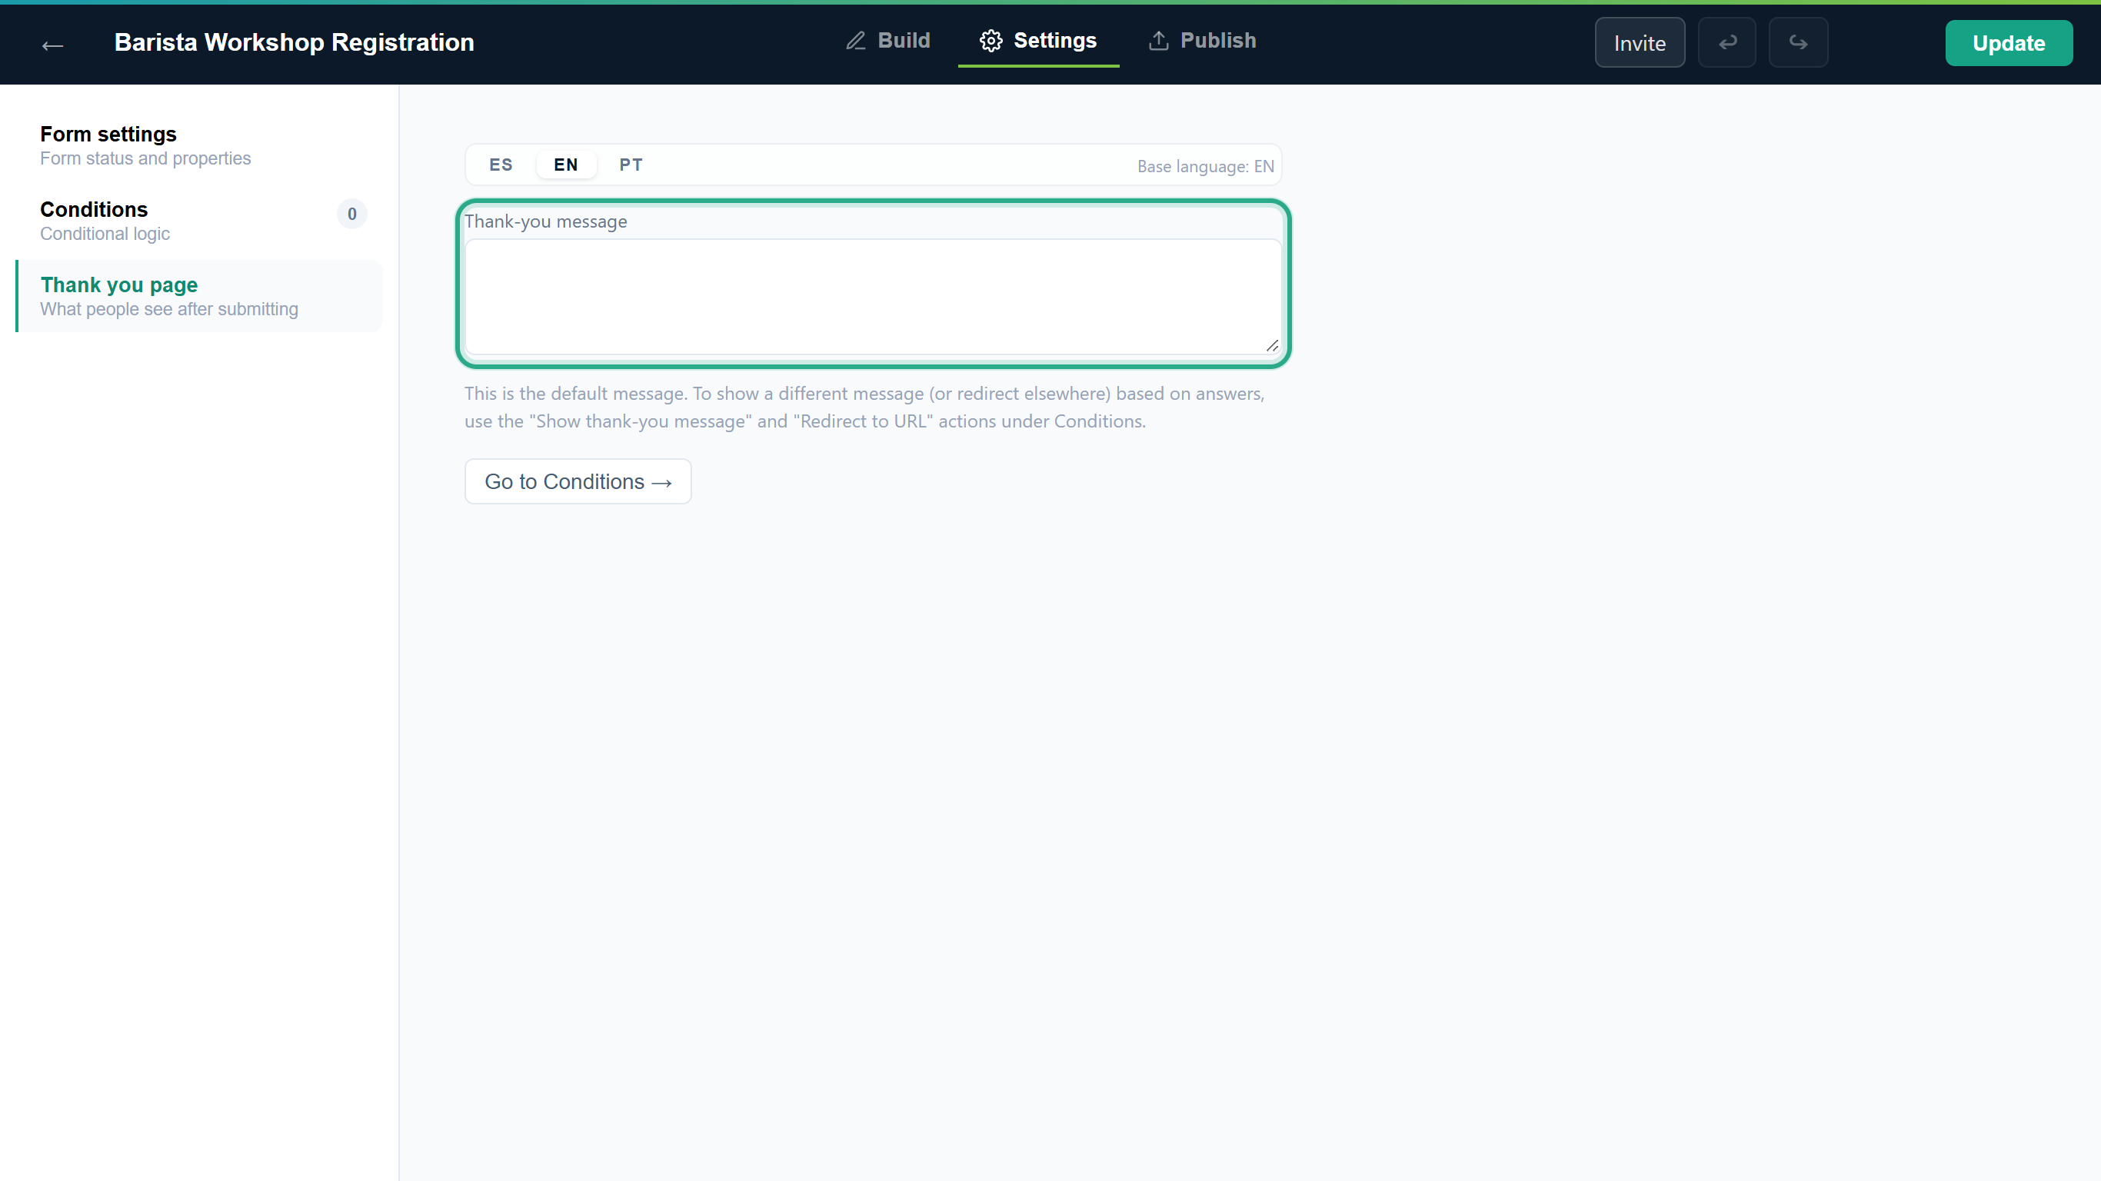Screen dimensions: 2101x1181
Task: Open Conditions in the sidebar
Action: pos(199,220)
